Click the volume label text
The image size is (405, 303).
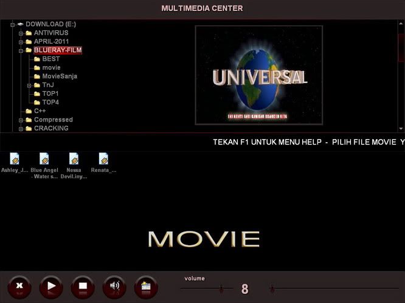(195, 279)
